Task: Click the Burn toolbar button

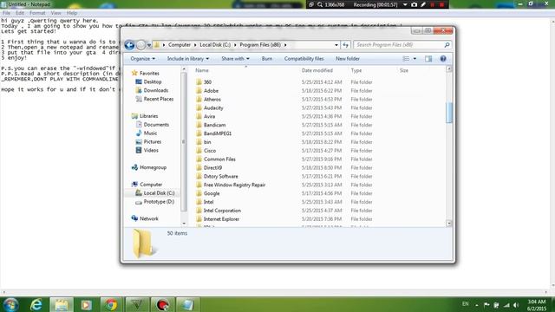Action: pyautogui.click(x=267, y=59)
